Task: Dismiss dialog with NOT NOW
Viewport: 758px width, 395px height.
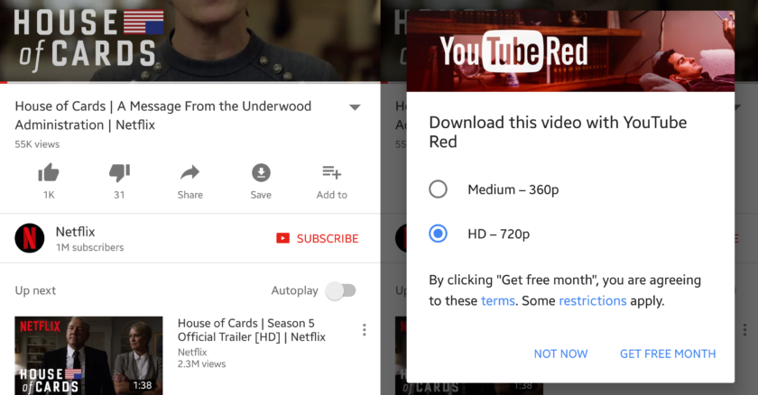Action: tap(560, 354)
